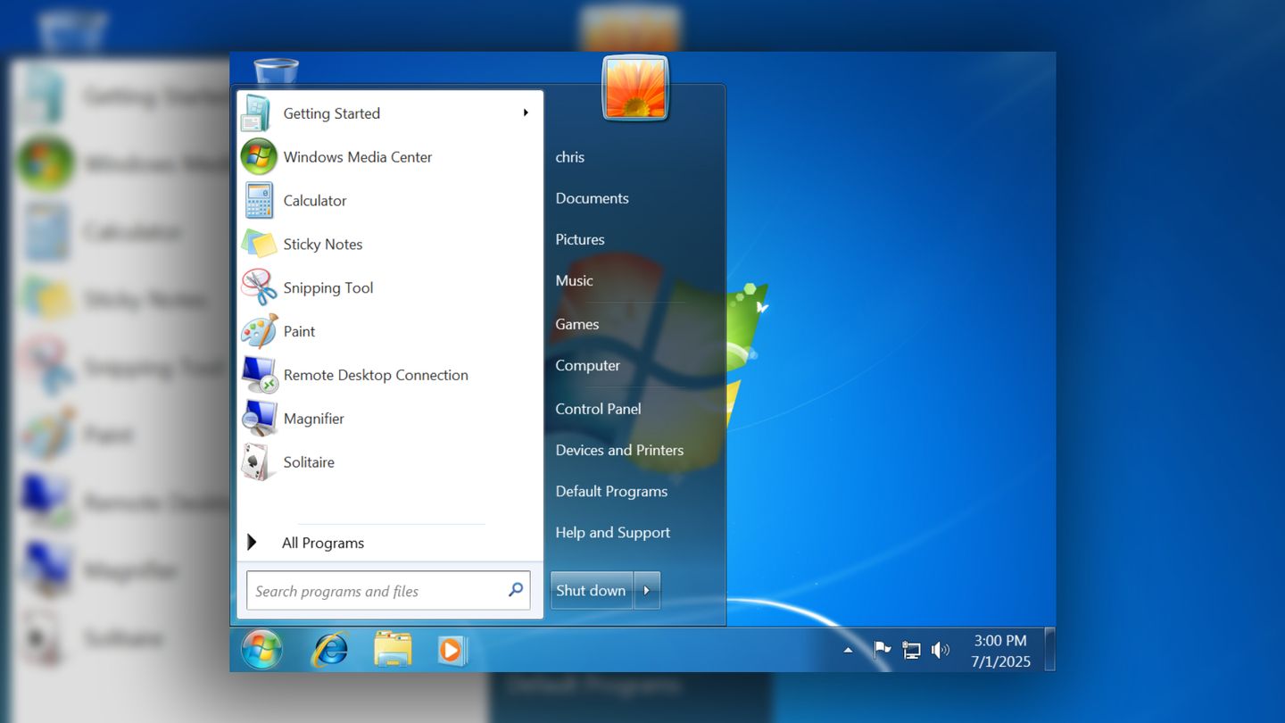The height and width of the screenshot is (723, 1285).
Task: Open Sticky Notes
Action: pos(322,244)
